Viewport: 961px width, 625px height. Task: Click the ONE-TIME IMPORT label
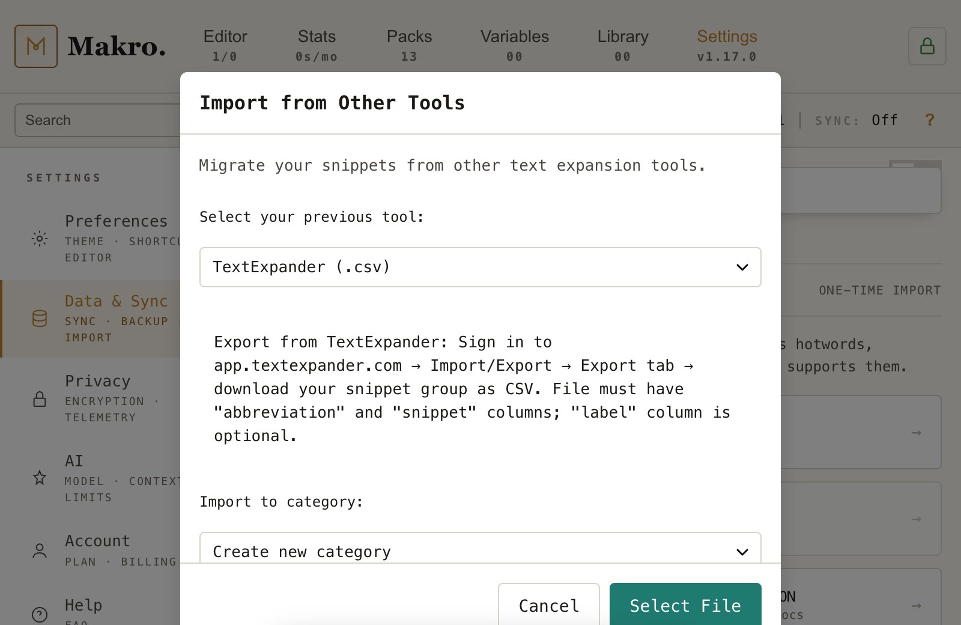click(x=880, y=290)
